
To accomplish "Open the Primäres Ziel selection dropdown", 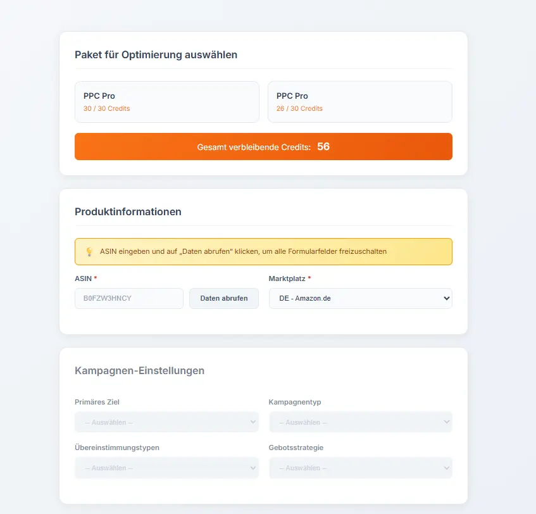I will [166, 422].
